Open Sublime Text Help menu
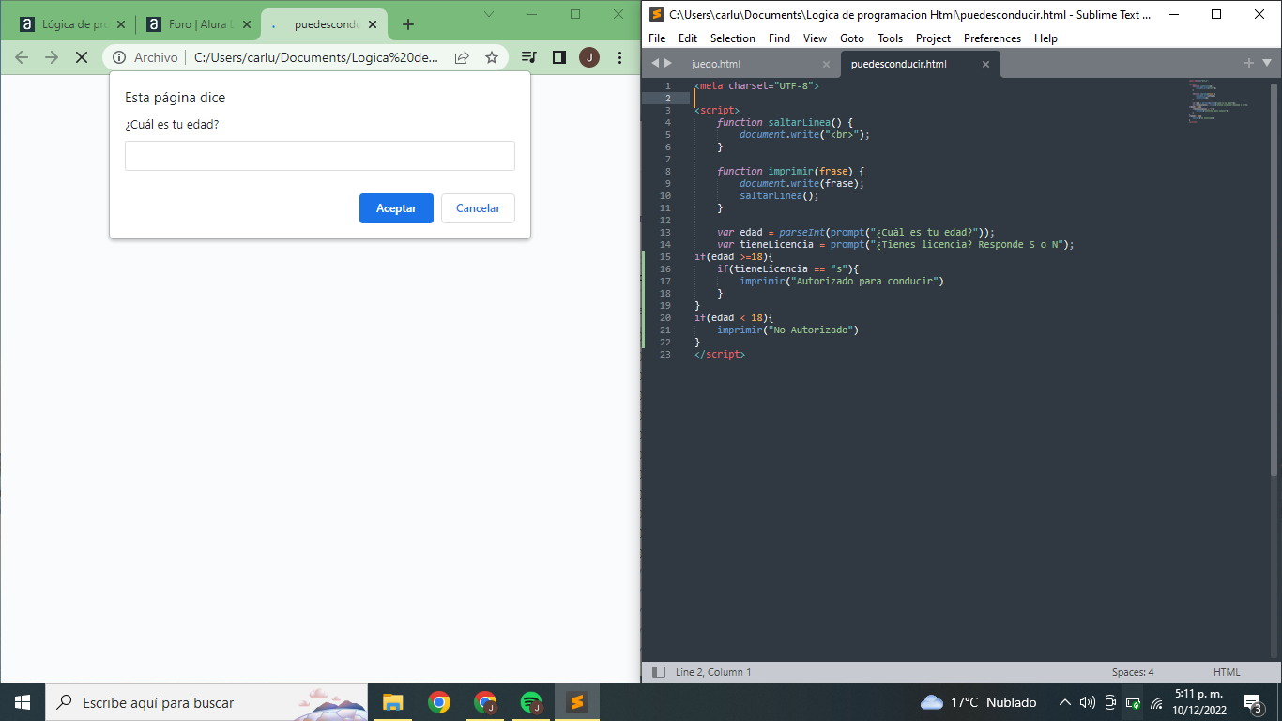The height and width of the screenshot is (721, 1282). tap(1045, 38)
